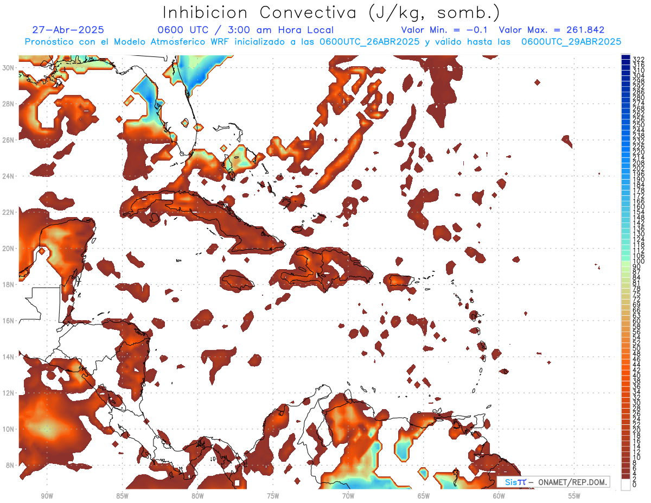This screenshot has height=503, width=651.
Task: Click the "75W" longitude label
Action: [273, 496]
